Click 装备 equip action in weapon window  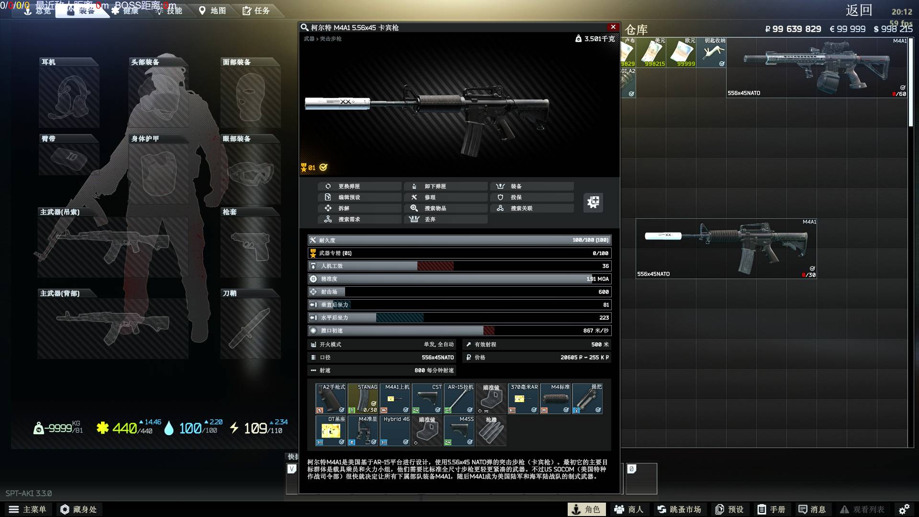click(x=532, y=186)
